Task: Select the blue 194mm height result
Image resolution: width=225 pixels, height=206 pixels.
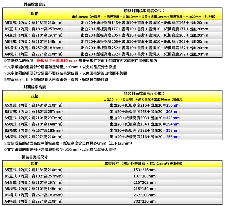Action: [173, 124]
